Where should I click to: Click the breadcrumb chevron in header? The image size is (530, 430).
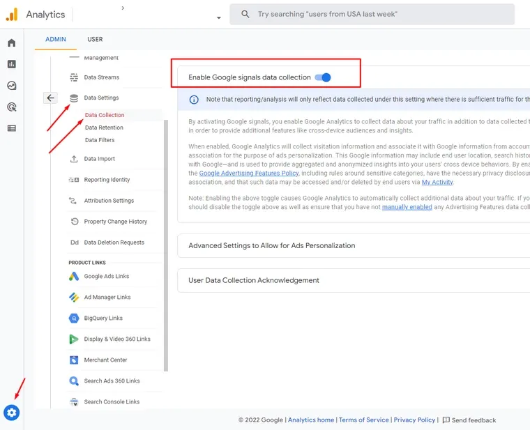(123, 8)
